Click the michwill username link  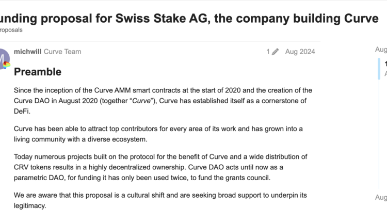point(27,52)
